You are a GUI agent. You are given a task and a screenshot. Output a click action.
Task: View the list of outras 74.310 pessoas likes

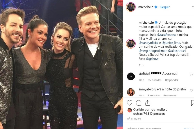pos(149,114)
